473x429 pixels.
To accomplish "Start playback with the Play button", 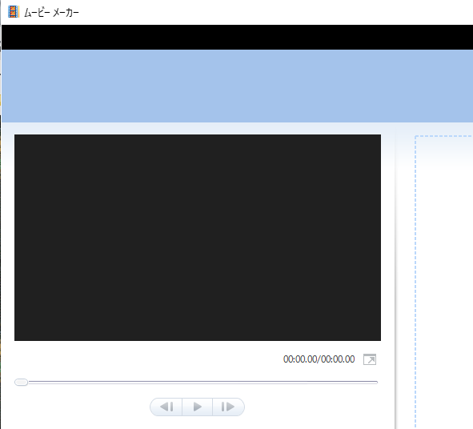I will tap(198, 407).
